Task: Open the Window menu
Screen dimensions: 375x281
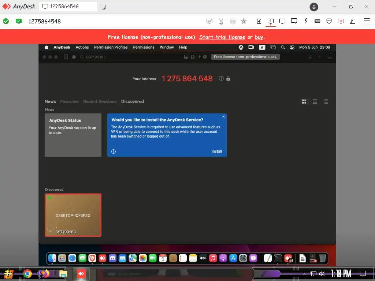Action: (167, 47)
